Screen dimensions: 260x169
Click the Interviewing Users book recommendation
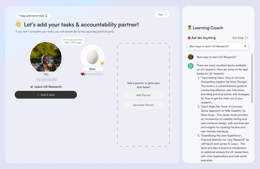click(x=225, y=90)
